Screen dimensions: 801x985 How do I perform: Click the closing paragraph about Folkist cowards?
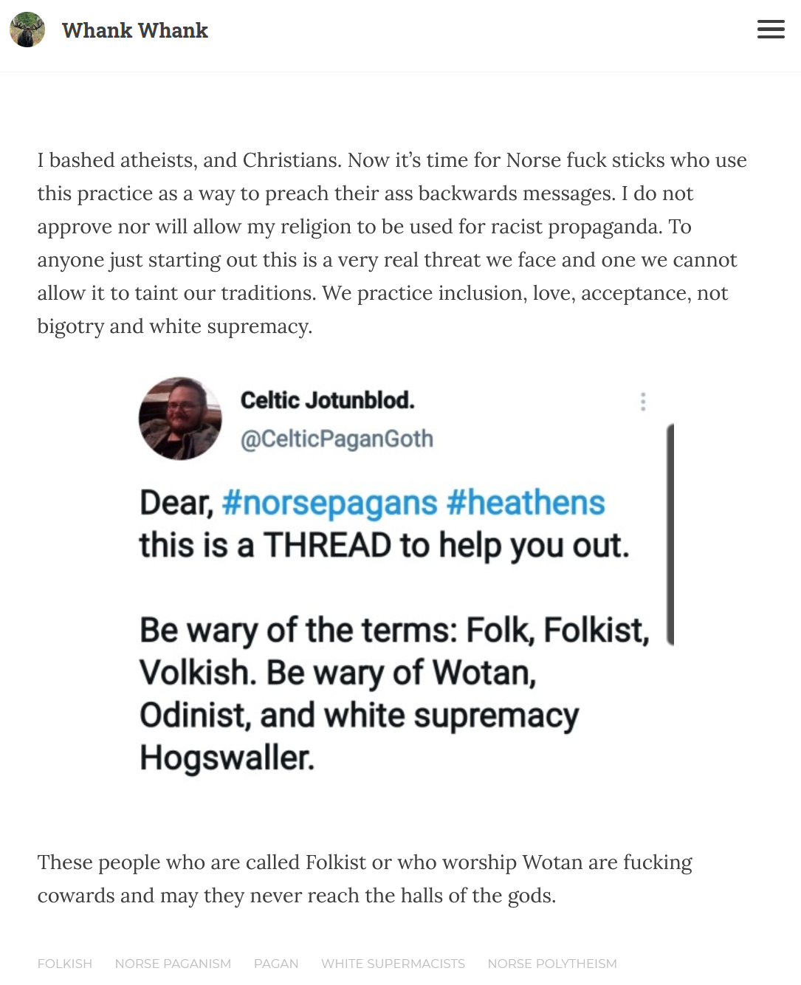pos(365,879)
